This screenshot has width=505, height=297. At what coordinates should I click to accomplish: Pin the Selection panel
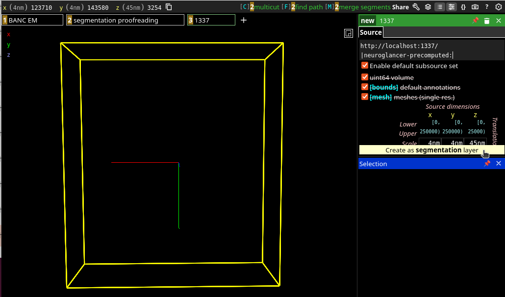(x=487, y=164)
